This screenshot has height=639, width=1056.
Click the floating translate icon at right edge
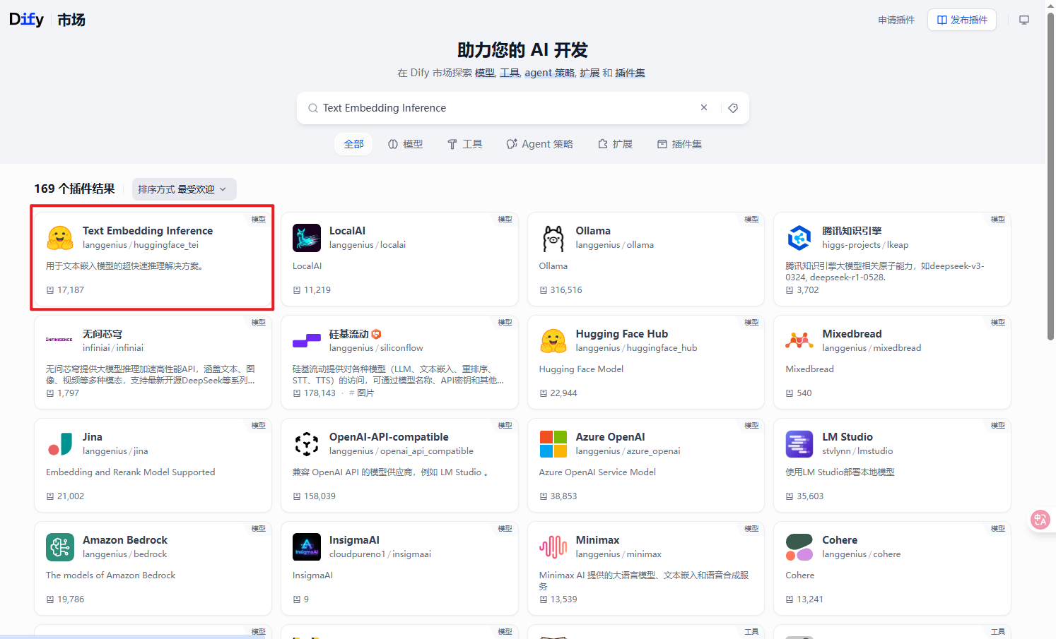coord(1040,520)
